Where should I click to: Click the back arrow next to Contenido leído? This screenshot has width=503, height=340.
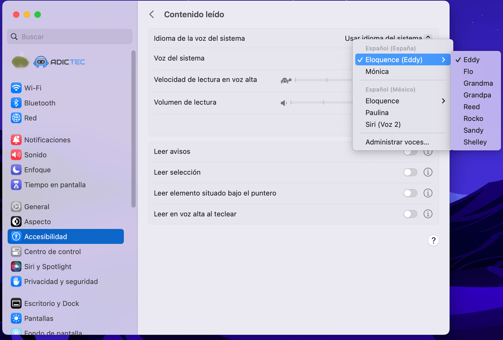tap(152, 14)
